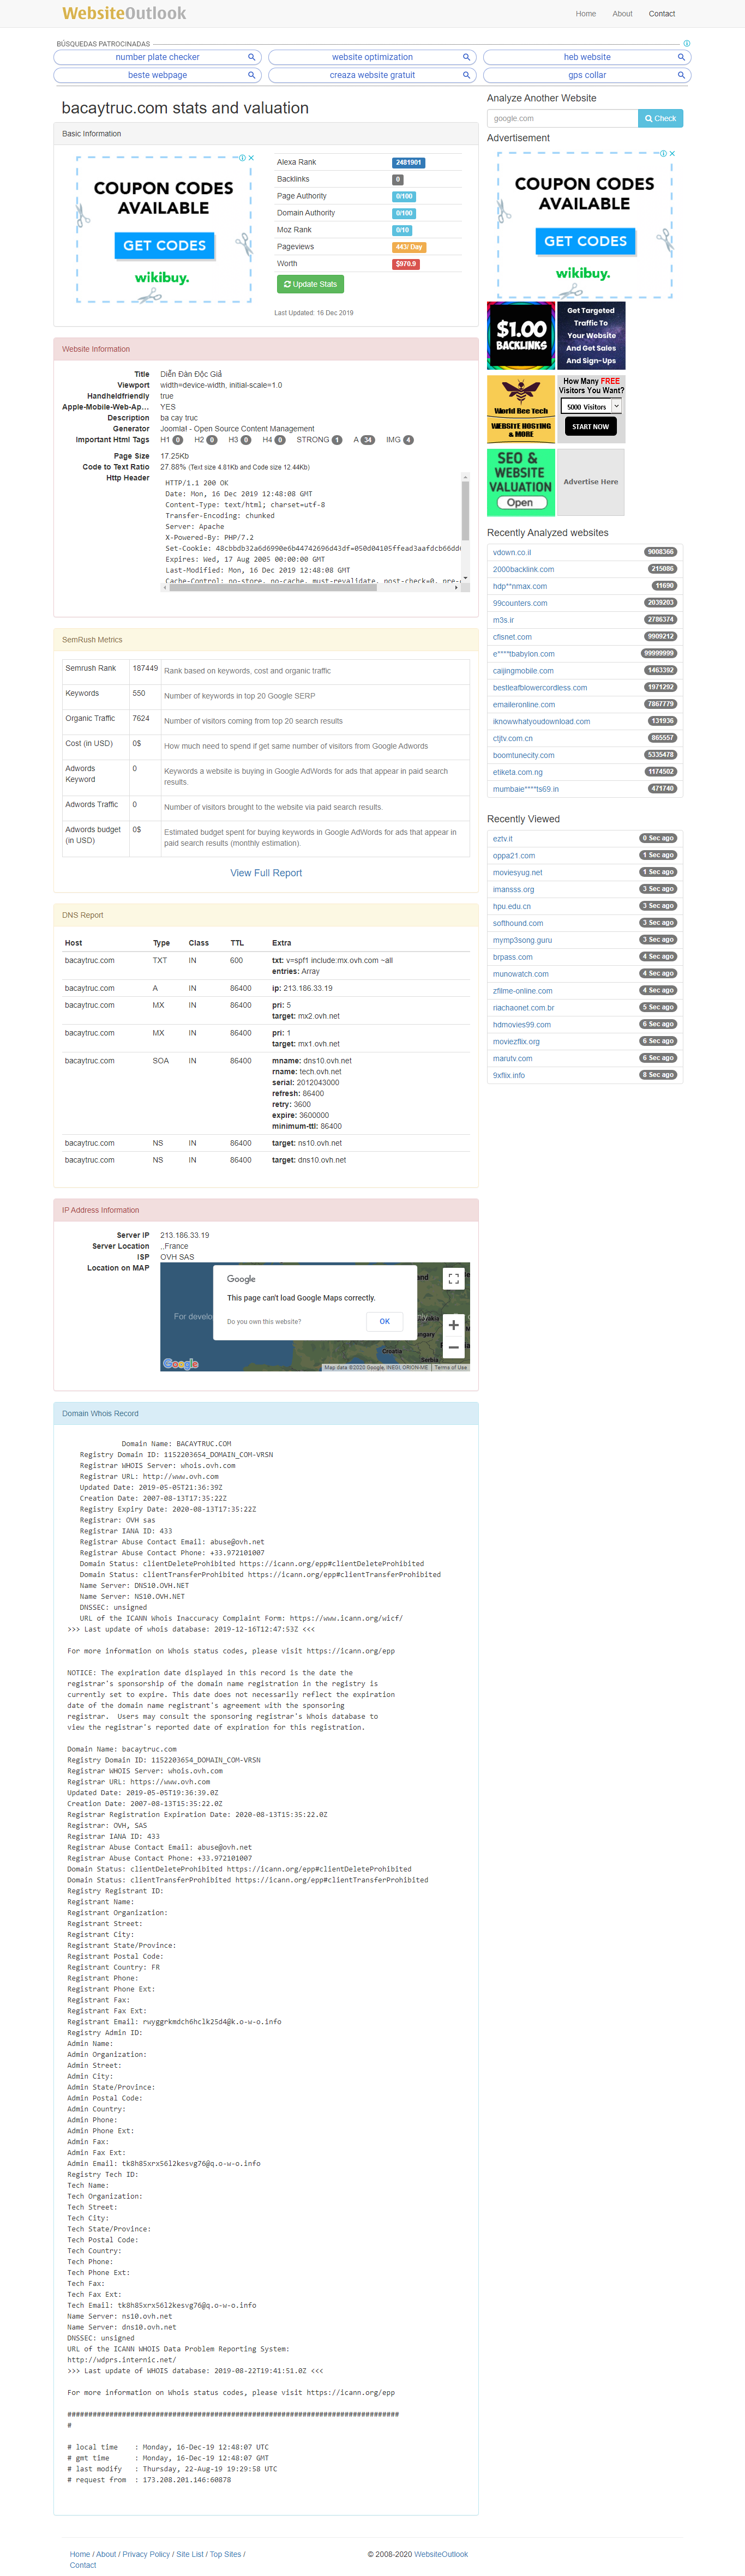Click the WebsiteOutlook copyright link

click(x=441, y=2554)
